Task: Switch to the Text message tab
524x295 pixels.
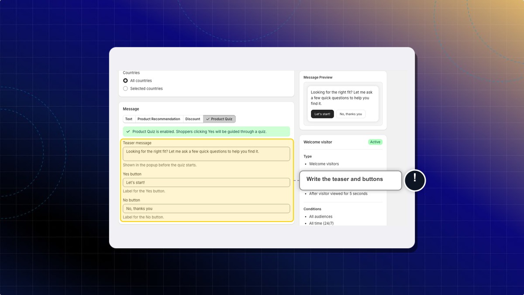Action: [x=129, y=119]
